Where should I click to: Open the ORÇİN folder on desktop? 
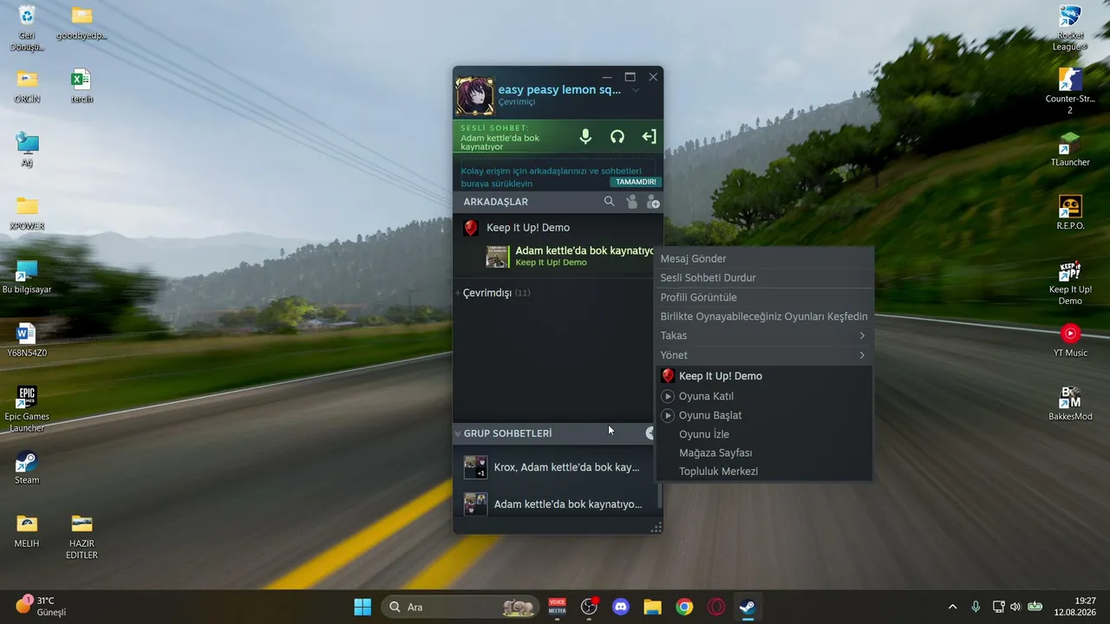click(27, 87)
